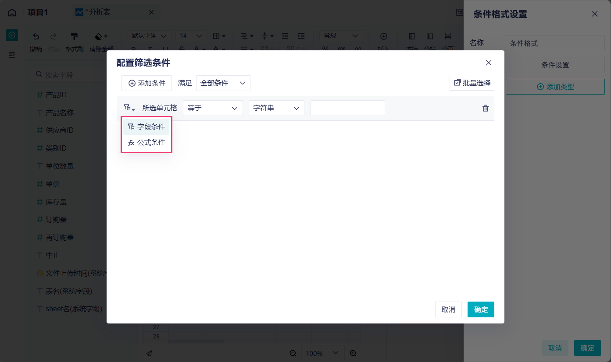Viewport: 611px width, 362px height.
Task: Click the green add icon in left sidebar
Action: 12,35
